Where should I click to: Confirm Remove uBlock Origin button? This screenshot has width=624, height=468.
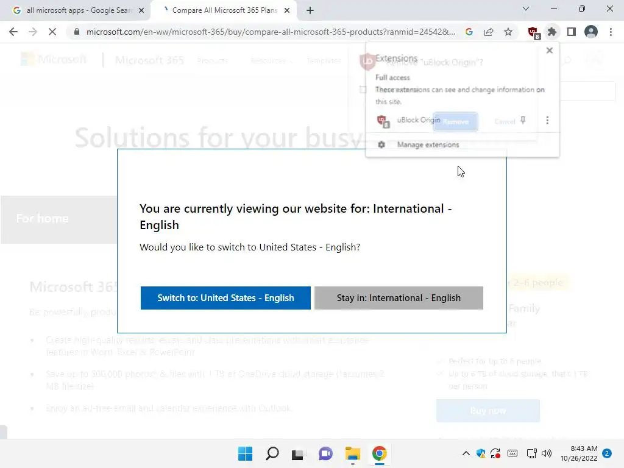click(x=455, y=121)
